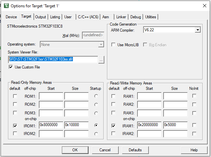211x157 pixels.
Task: Click the Defaults button
Action: point(135,150)
